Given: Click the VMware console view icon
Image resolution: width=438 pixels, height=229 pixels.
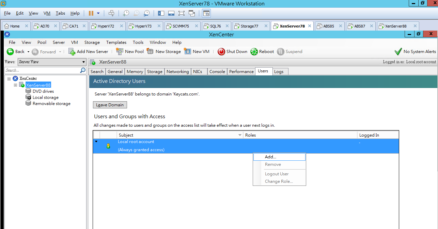Looking at the screenshot, I should 206,13.
